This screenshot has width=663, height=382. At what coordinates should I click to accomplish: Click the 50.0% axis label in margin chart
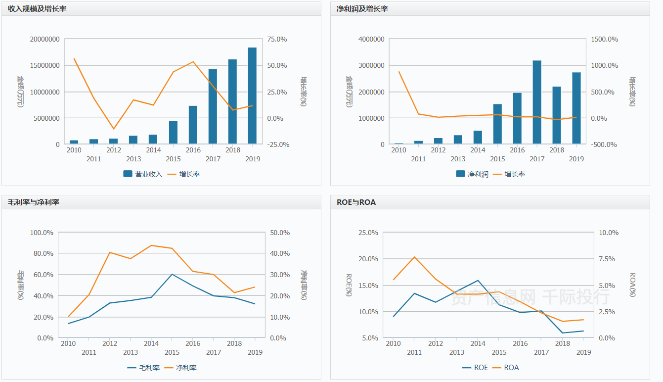tap(280, 233)
